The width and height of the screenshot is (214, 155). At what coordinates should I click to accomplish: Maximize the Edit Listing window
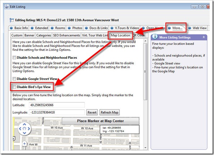pos(202,7)
